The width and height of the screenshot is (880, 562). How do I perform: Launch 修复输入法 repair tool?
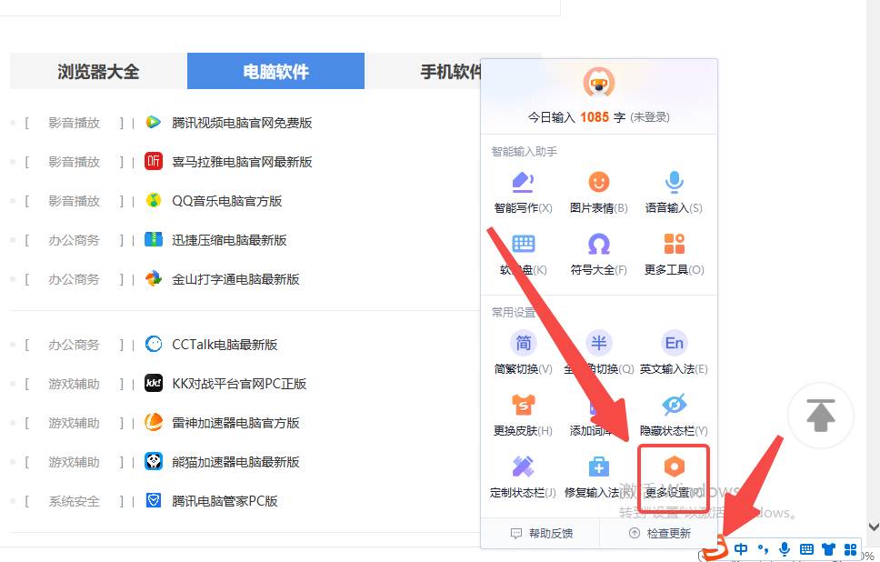[x=598, y=477]
